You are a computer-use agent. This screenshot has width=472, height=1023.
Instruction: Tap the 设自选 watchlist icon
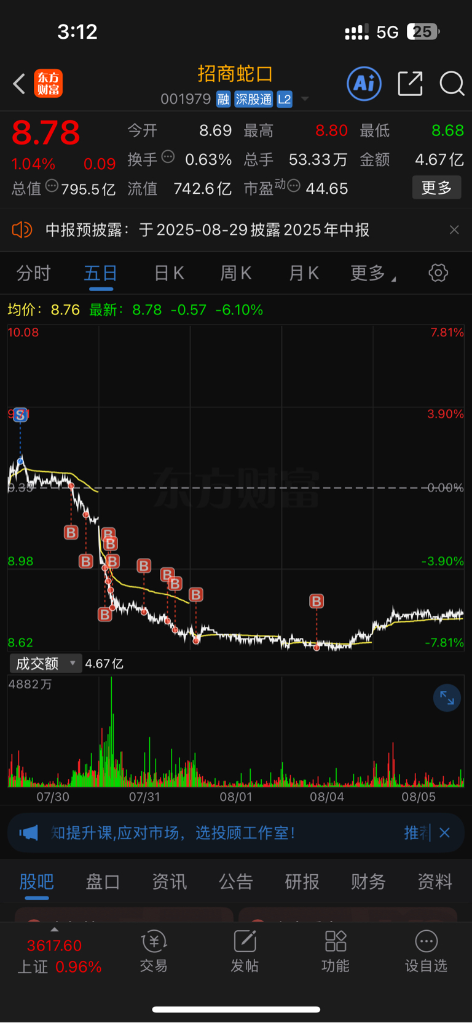click(427, 952)
